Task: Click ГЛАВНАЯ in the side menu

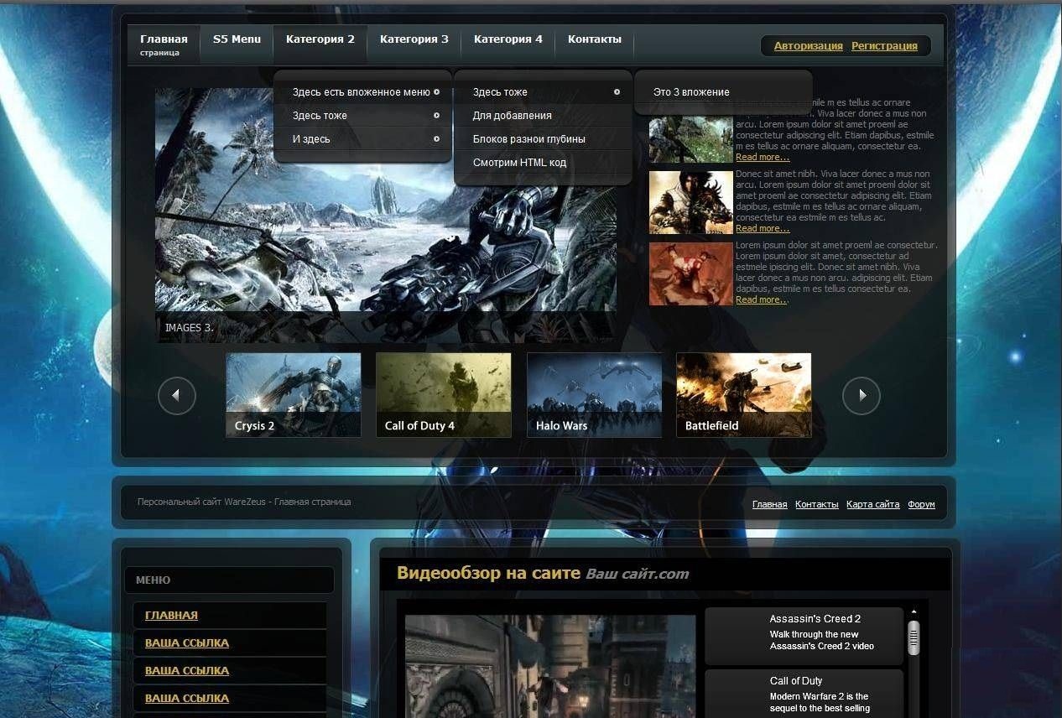Action: pos(171,615)
